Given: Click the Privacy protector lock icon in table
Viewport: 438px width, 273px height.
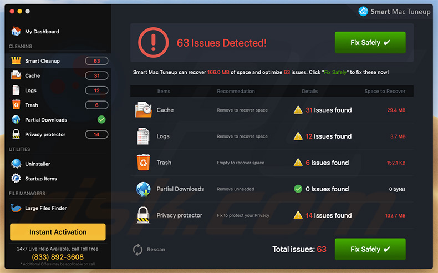Looking at the screenshot, I should pos(143,215).
